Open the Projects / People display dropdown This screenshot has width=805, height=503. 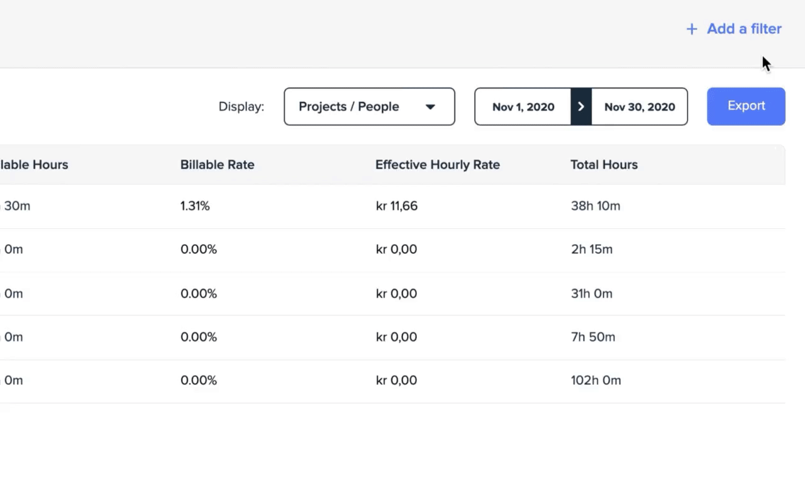369,106
